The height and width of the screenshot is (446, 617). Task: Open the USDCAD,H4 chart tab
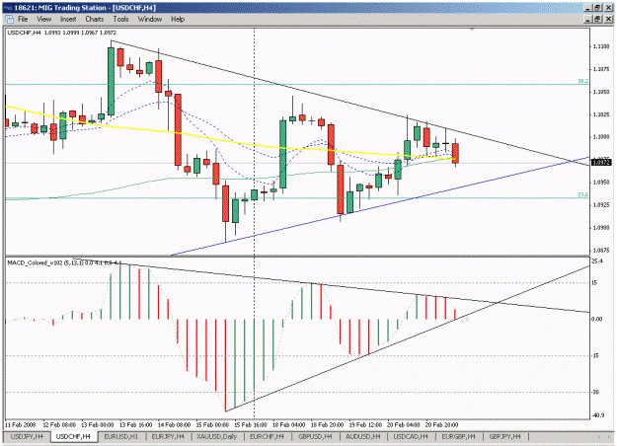pyautogui.click(x=411, y=436)
